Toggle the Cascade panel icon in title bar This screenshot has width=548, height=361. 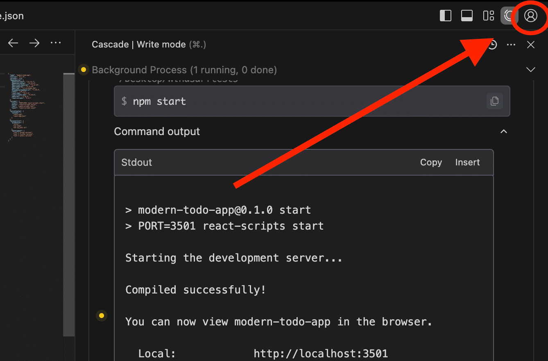tap(509, 16)
